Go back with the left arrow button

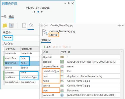coord(42,26)
